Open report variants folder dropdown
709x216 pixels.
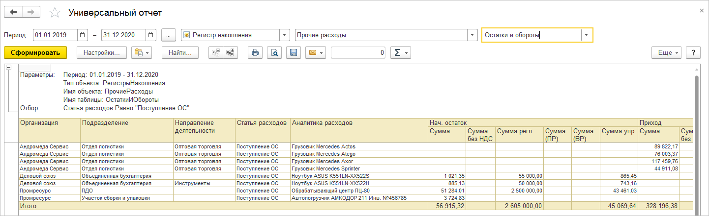(141, 52)
